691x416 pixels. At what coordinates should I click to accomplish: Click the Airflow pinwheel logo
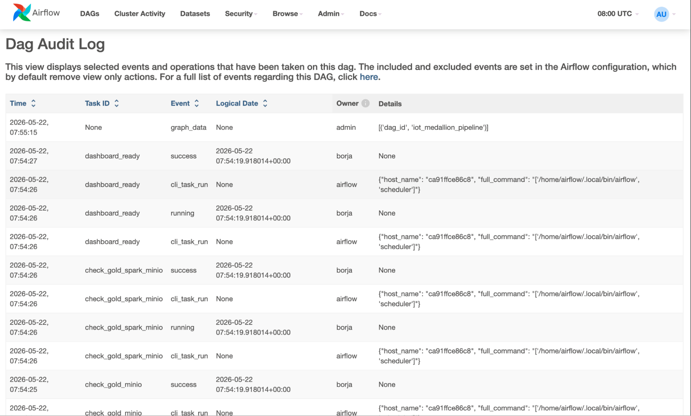(22, 13)
